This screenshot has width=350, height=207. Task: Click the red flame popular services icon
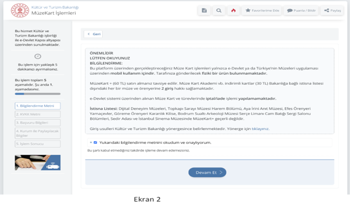coord(233,10)
